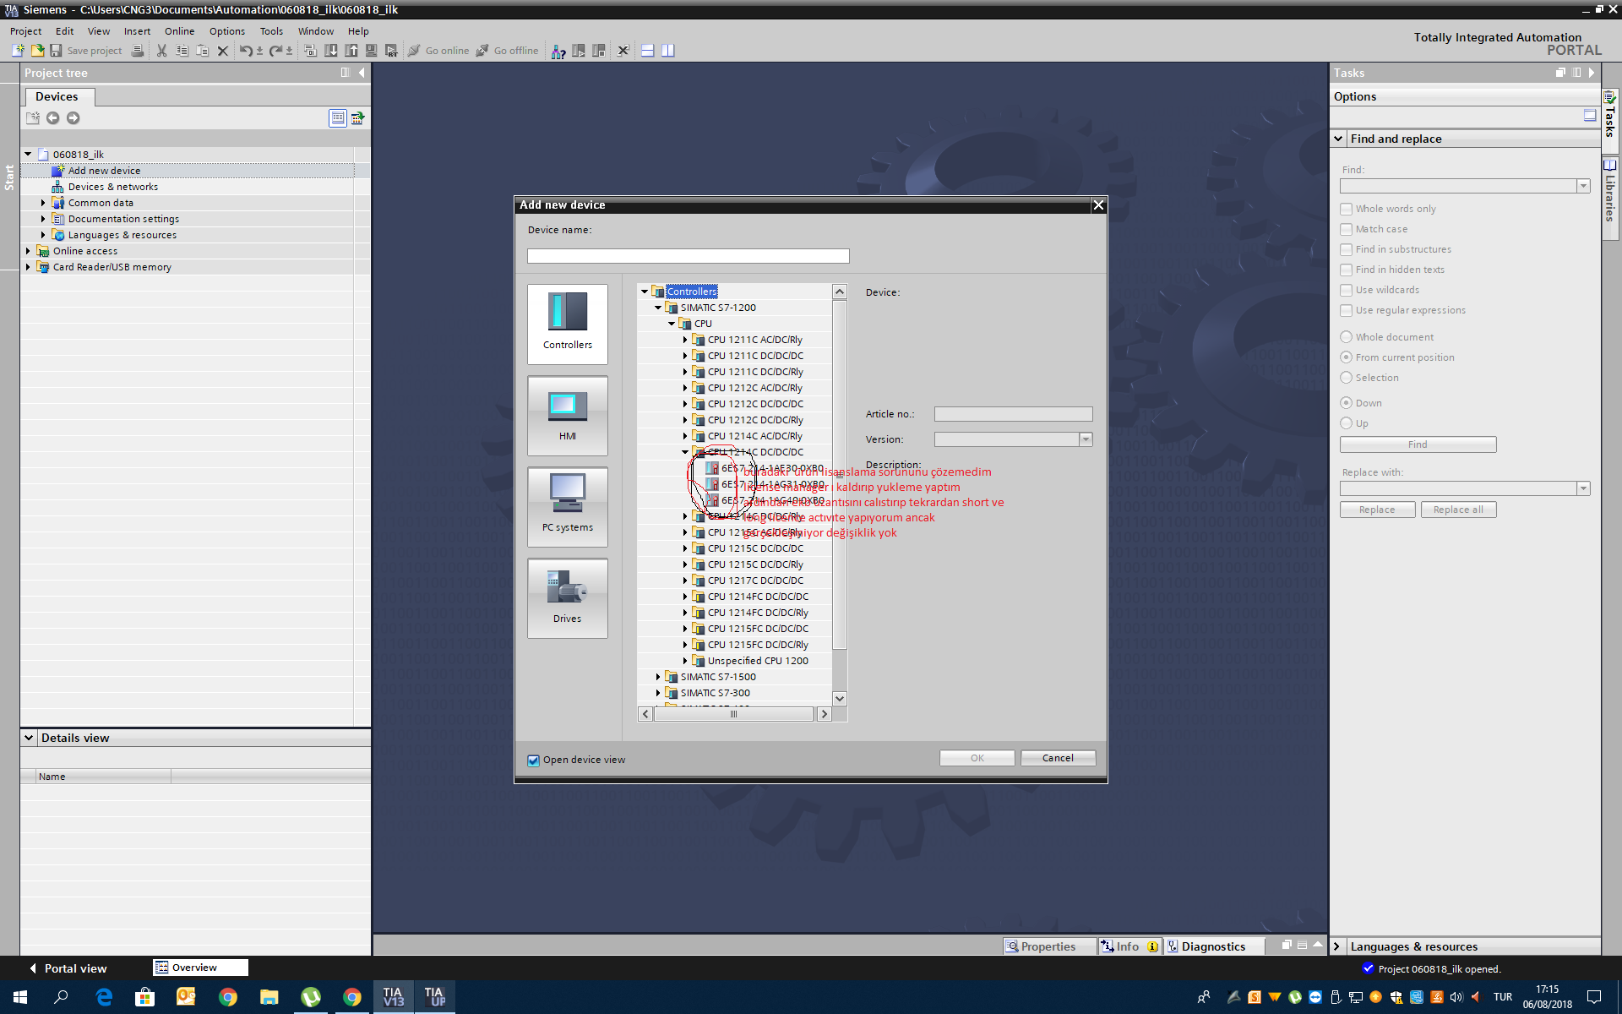1622x1014 pixels.
Task: Click the New project toolbar icon
Action: [x=18, y=51]
